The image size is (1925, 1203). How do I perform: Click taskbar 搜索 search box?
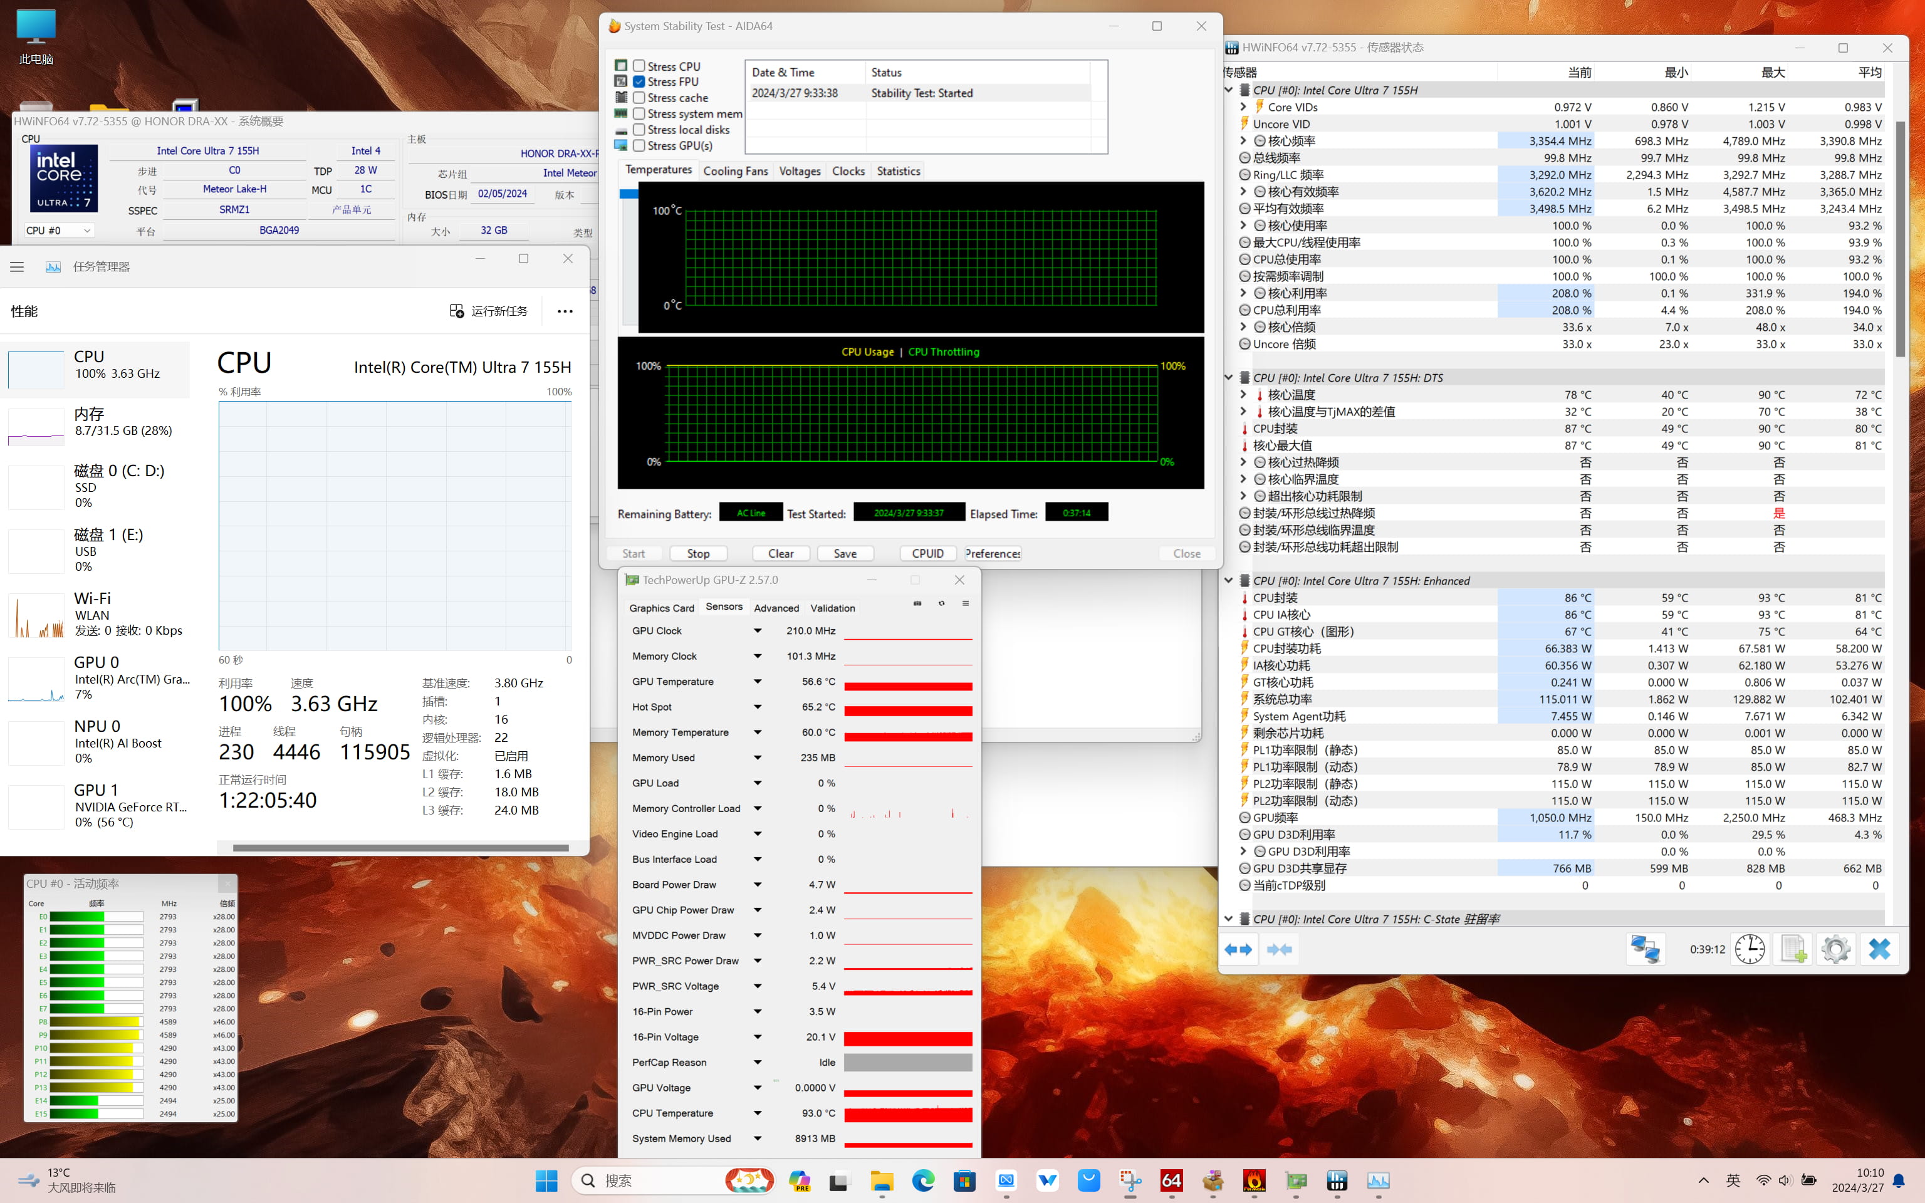click(x=674, y=1180)
